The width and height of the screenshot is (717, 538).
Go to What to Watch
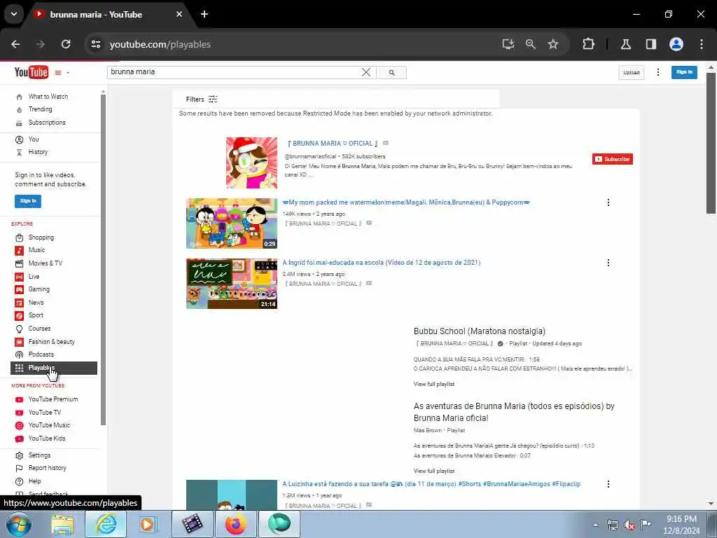(48, 97)
